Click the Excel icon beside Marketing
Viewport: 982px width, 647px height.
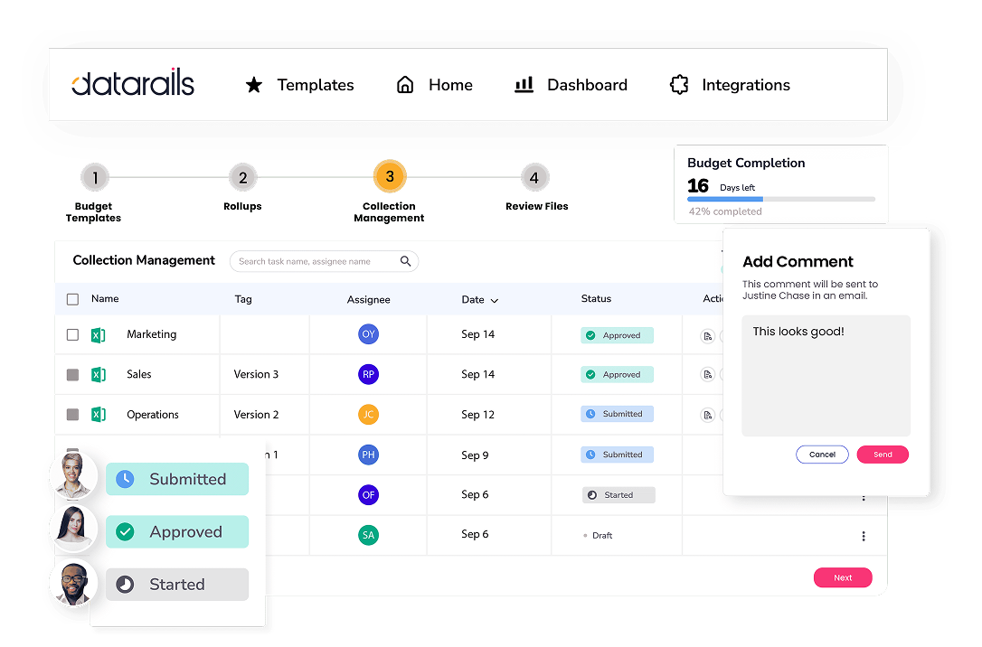(x=99, y=335)
